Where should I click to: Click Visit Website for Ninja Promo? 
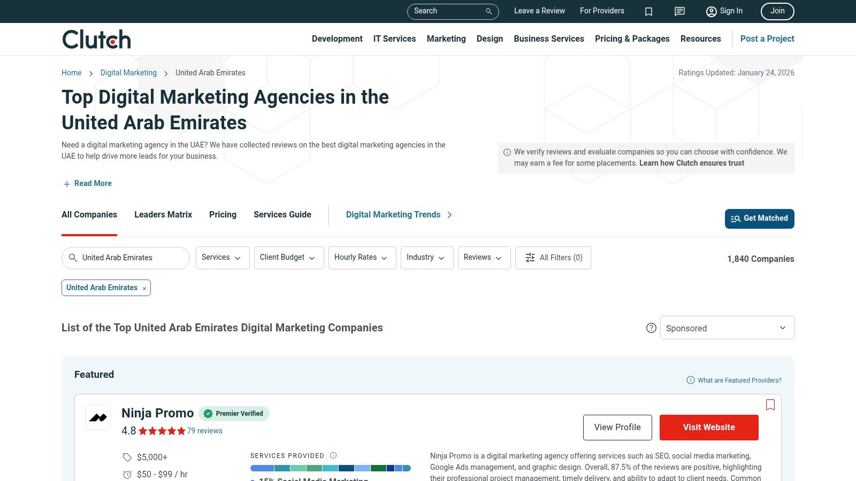(708, 428)
